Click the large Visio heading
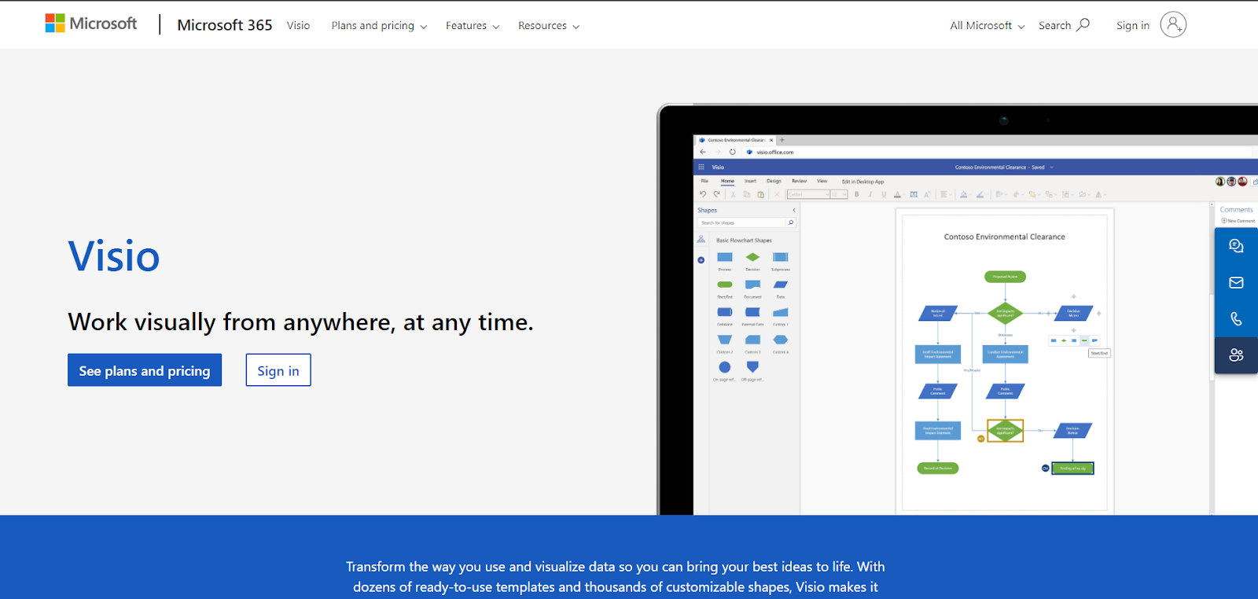Screen dimensions: 1258x599 click(114, 257)
